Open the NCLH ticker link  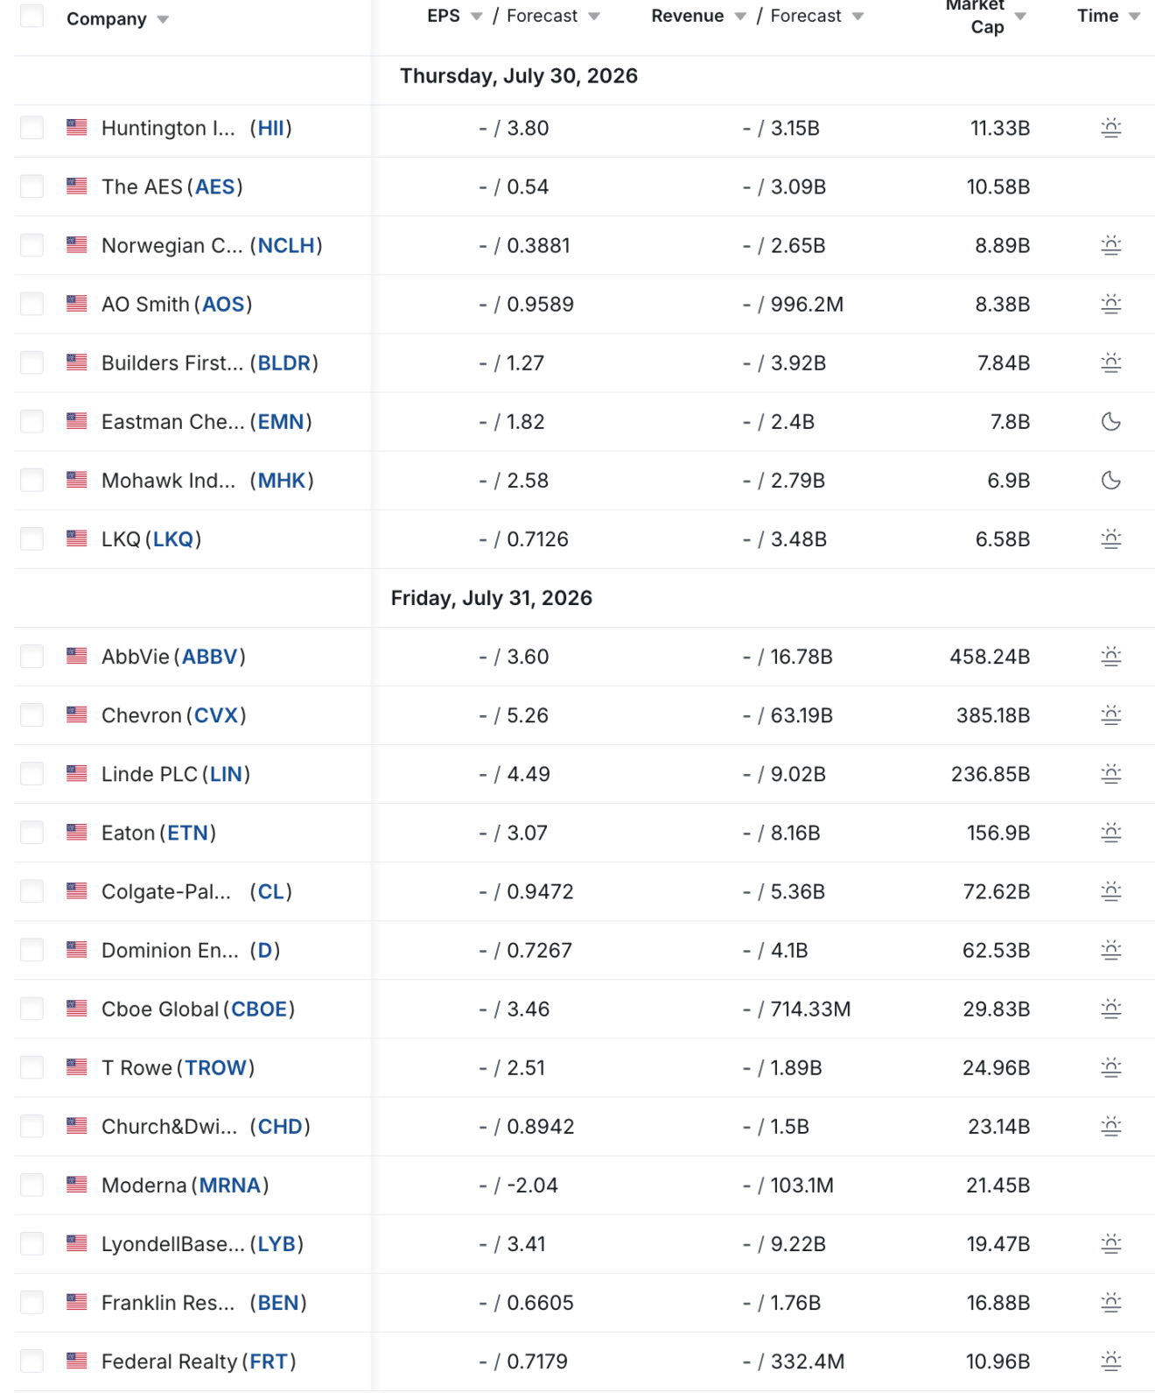click(x=286, y=245)
